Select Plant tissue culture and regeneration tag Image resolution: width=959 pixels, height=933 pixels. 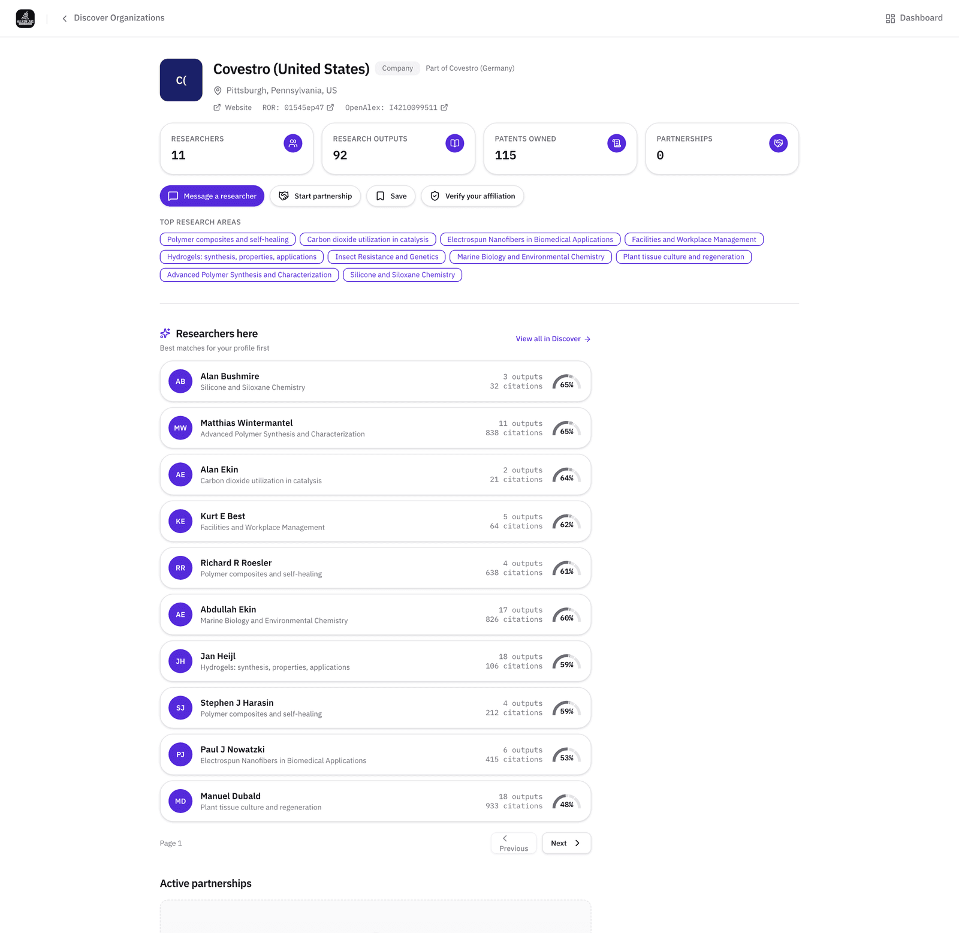(684, 257)
